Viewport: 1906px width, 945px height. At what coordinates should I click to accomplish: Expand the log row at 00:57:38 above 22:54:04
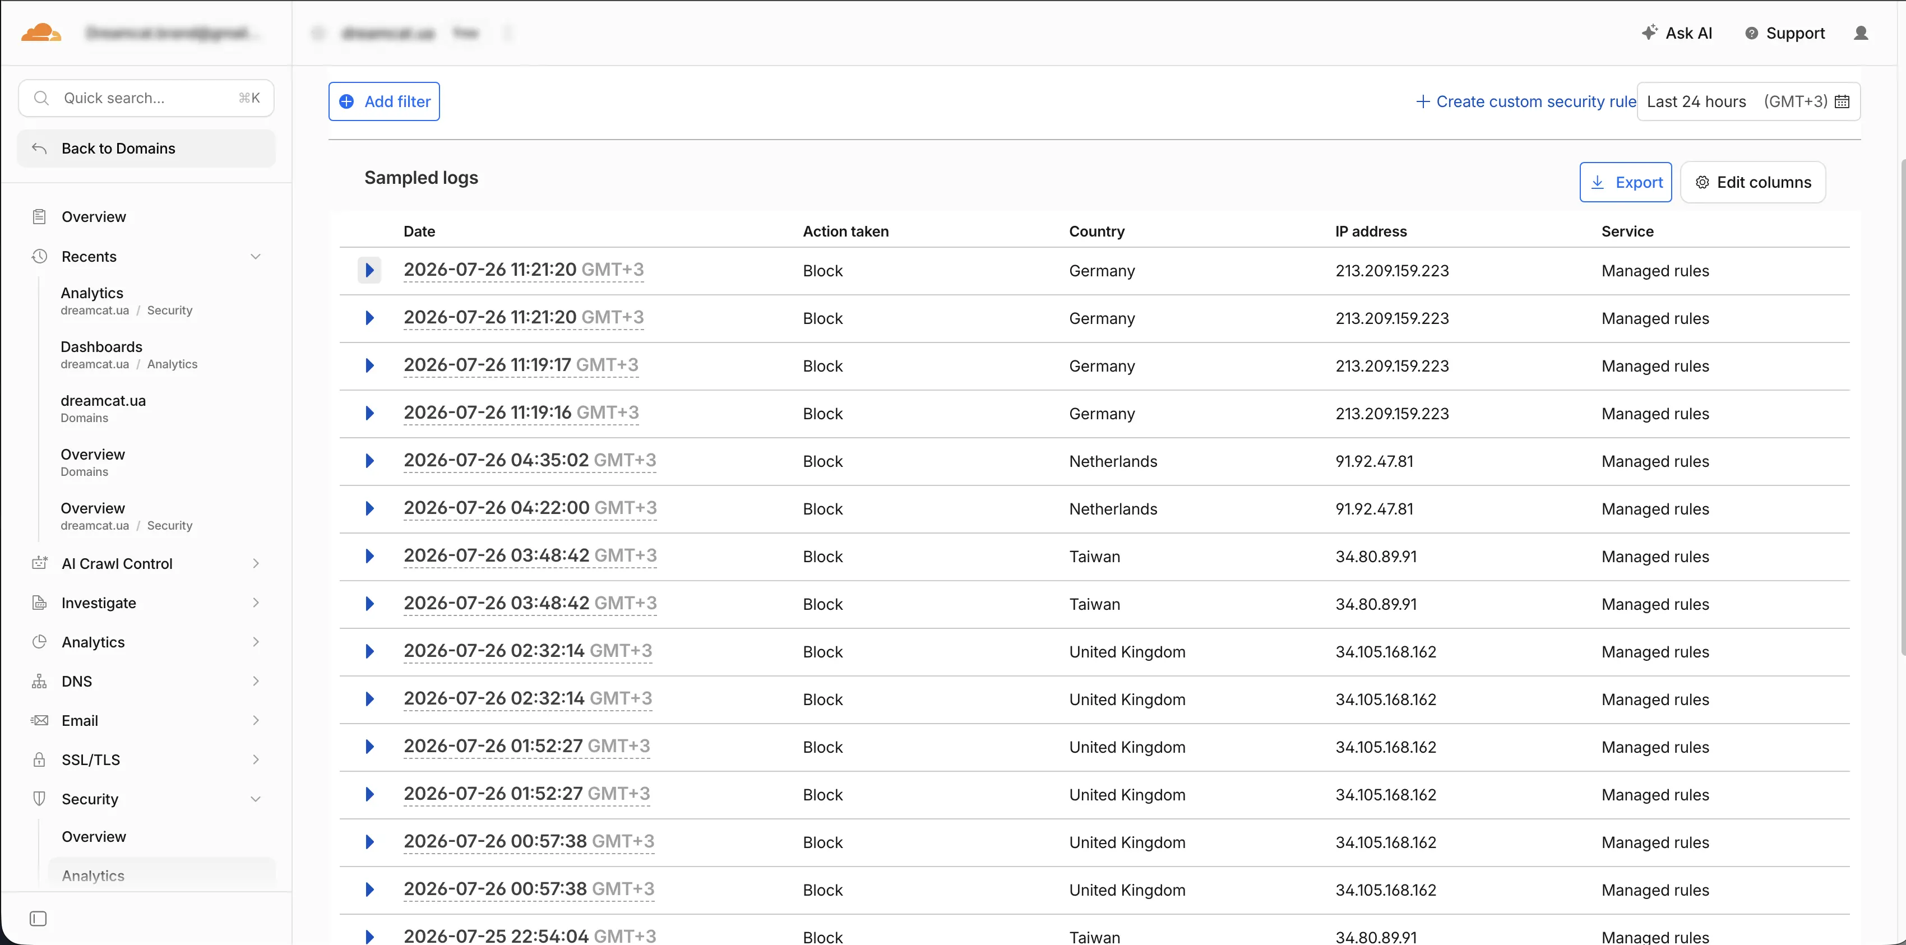(x=369, y=890)
